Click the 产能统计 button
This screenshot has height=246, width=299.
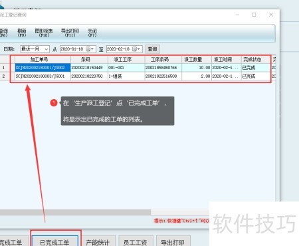98,241
